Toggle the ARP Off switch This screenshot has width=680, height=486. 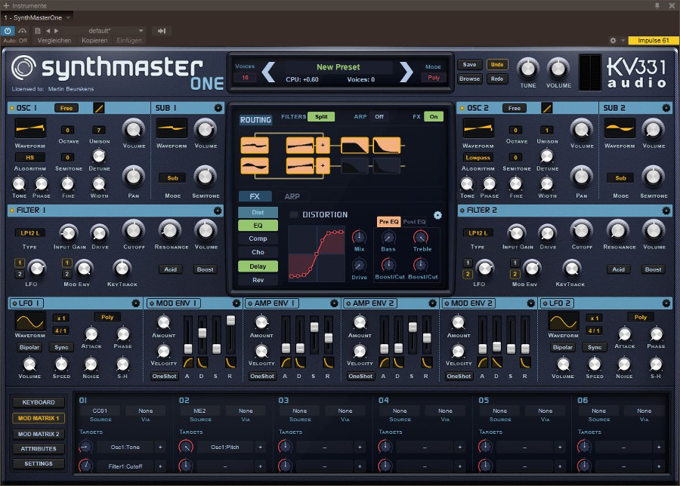tap(379, 116)
